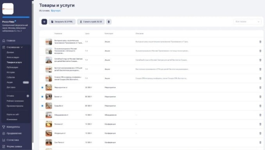Viewport: 265px width, 150px height.
Task: Toggle blue dot on Банкет от row
Action: tap(42, 97)
